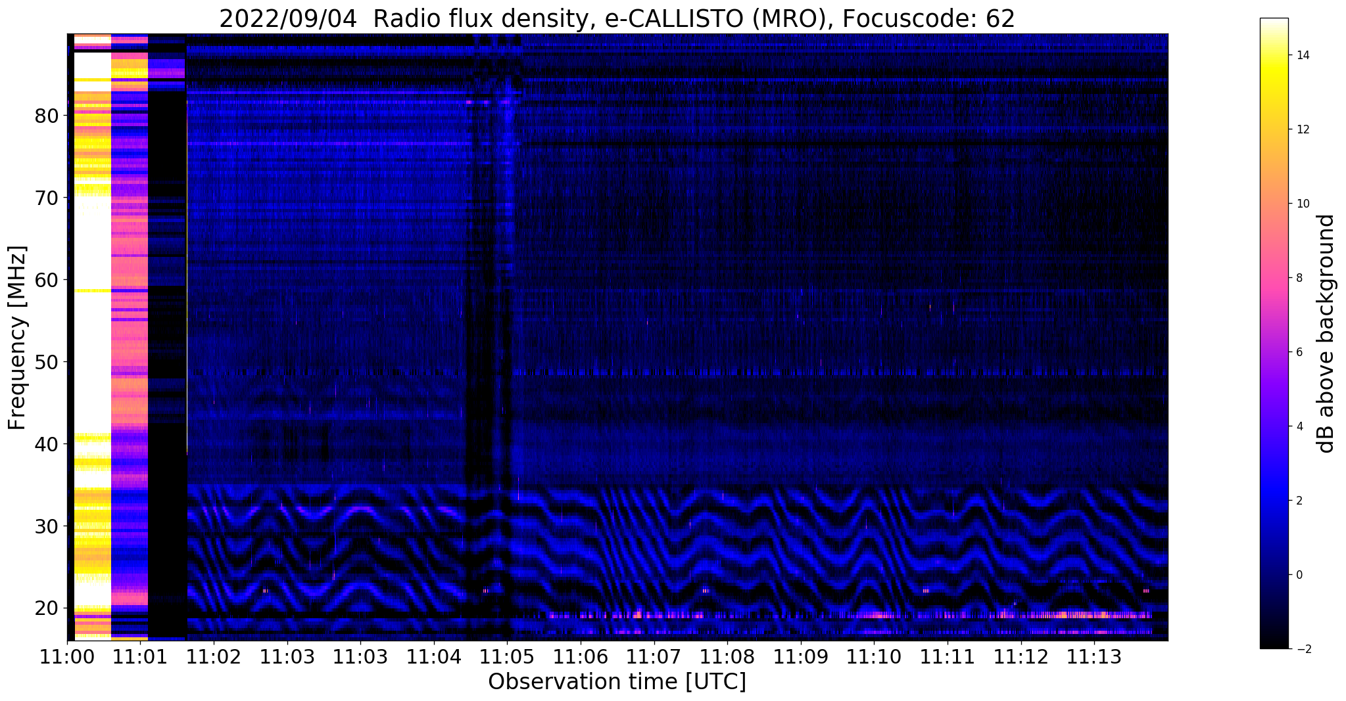Viewport: 1346px width, 701px height.
Task: Click the 50 tick on frequency axis
Action: [x=47, y=362]
